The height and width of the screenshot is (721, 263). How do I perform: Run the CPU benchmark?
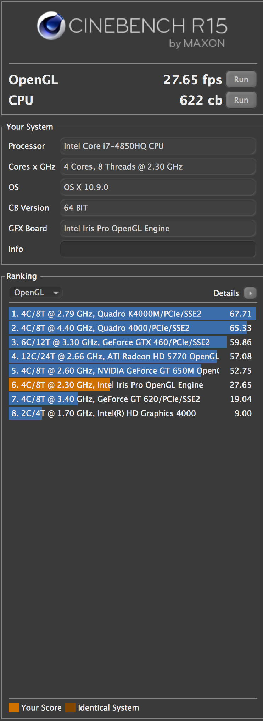[241, 100]
